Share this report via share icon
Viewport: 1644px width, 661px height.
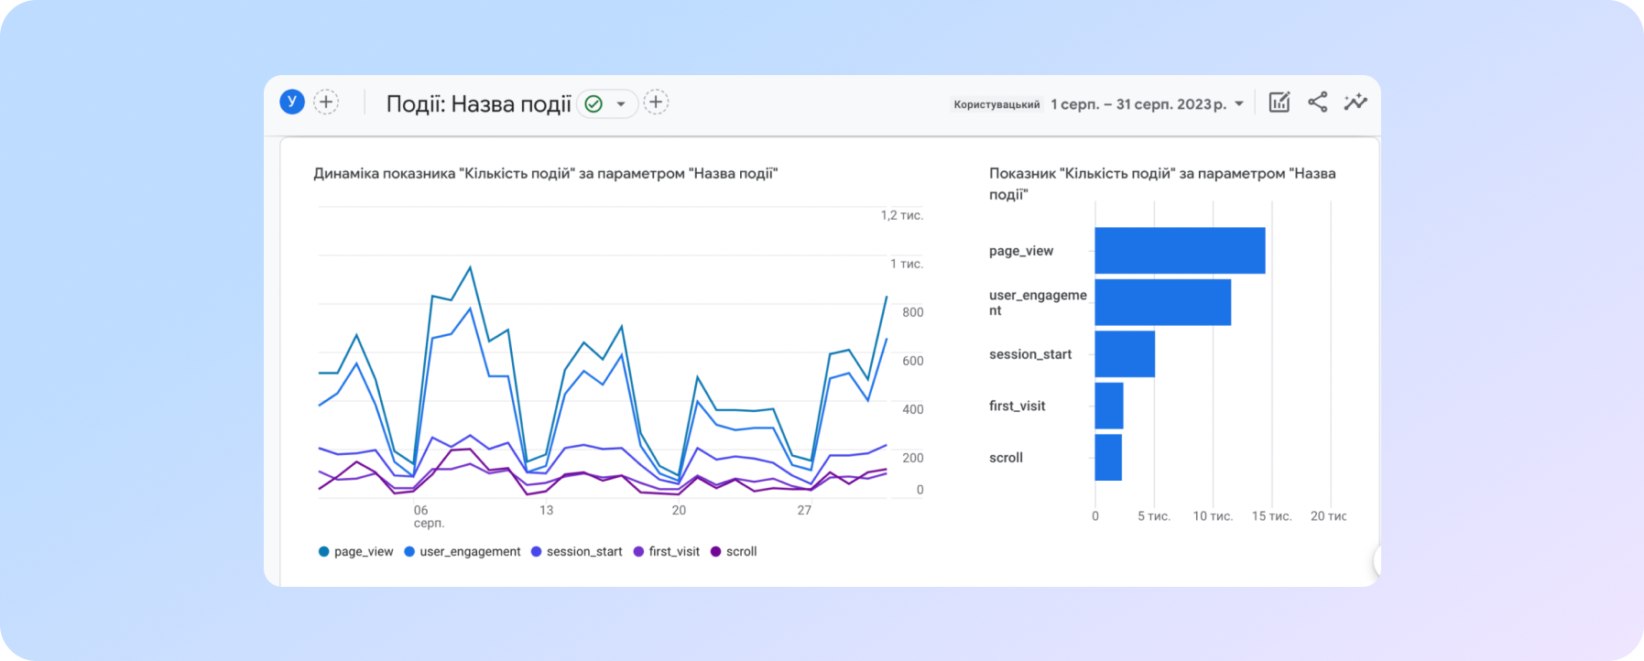1317,103
